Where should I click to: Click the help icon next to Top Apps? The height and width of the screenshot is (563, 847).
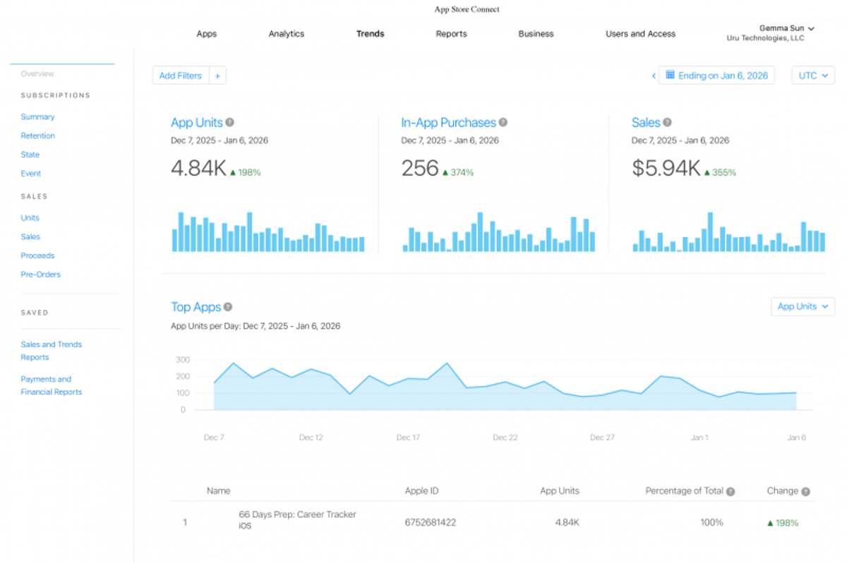click(228, 307)
